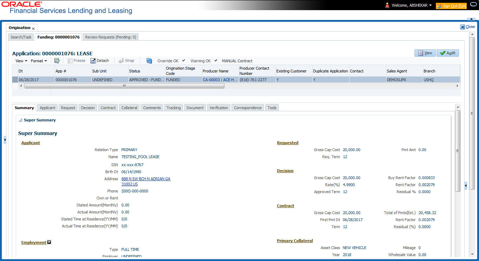Click the user avatar icon by Welcome
479x261 pixels.
(387, 6)
